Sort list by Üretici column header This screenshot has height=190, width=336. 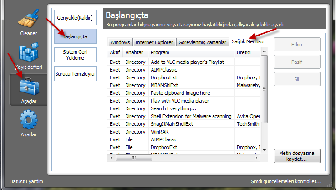coord(247,52)
